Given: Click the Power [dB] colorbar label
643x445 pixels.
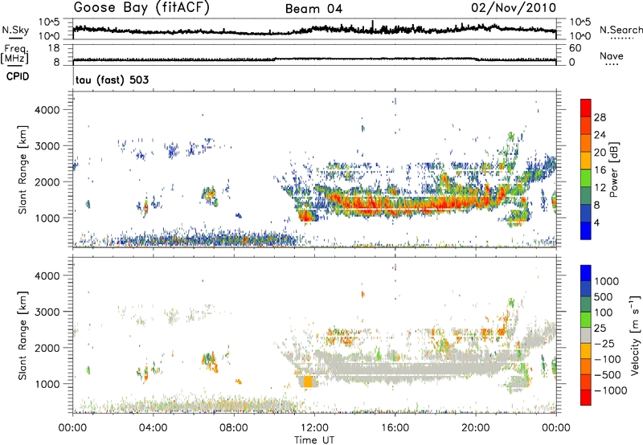Looking at the screenshot, I should [x=614, y=169].
